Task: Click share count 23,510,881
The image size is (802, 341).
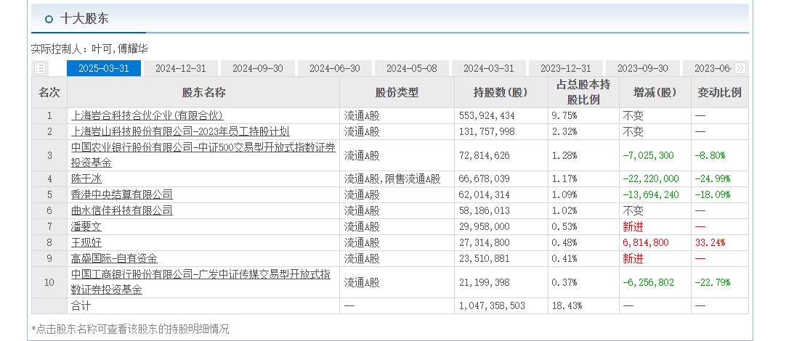Action: click(x=485, y=259)
